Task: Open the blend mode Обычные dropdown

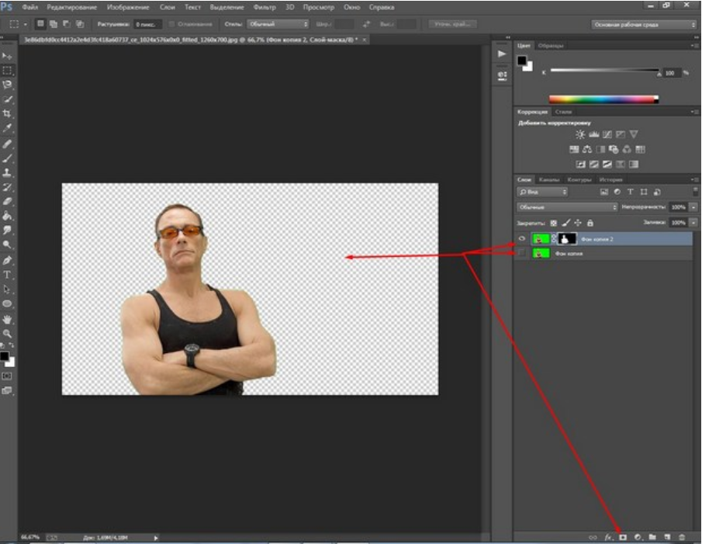Action: pos(567,207)
